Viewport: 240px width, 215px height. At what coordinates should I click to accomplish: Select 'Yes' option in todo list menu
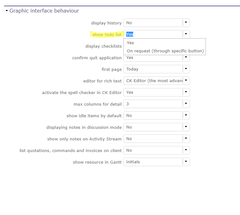[130, 43]
